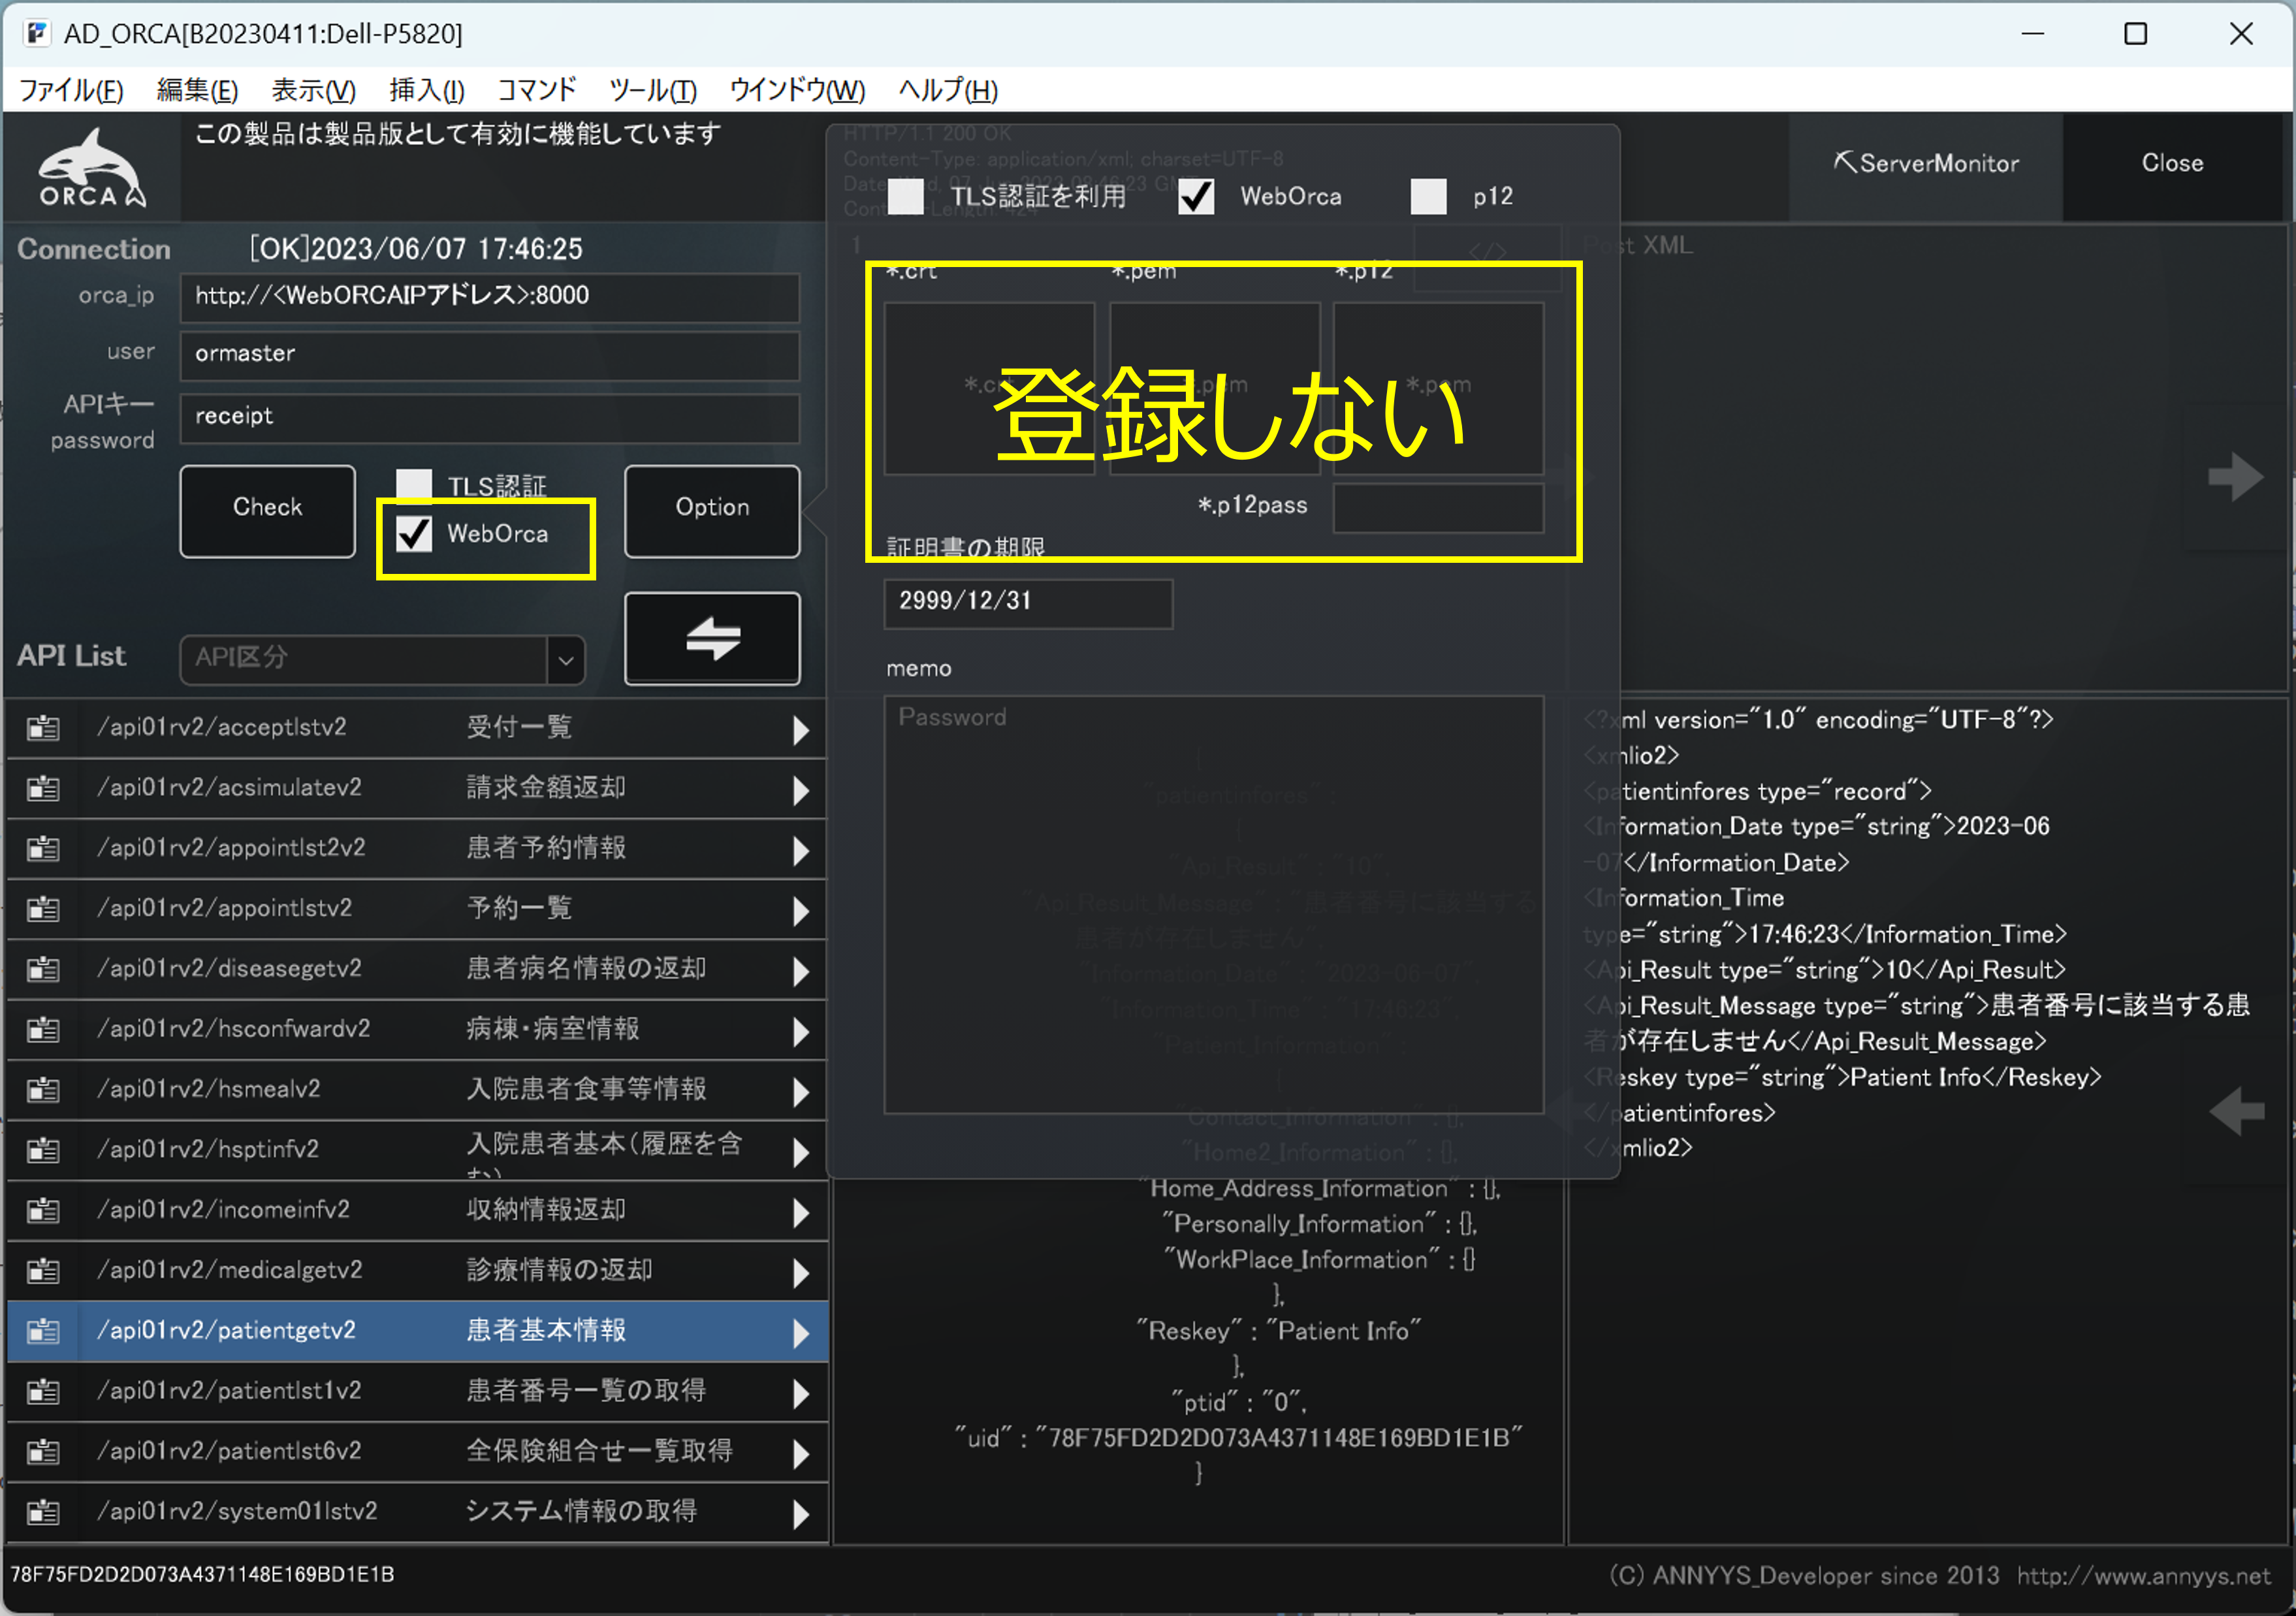Screen dimensions: 2296x1616
Task: Open the 挿入(I) menu
Action: [427, 90]
